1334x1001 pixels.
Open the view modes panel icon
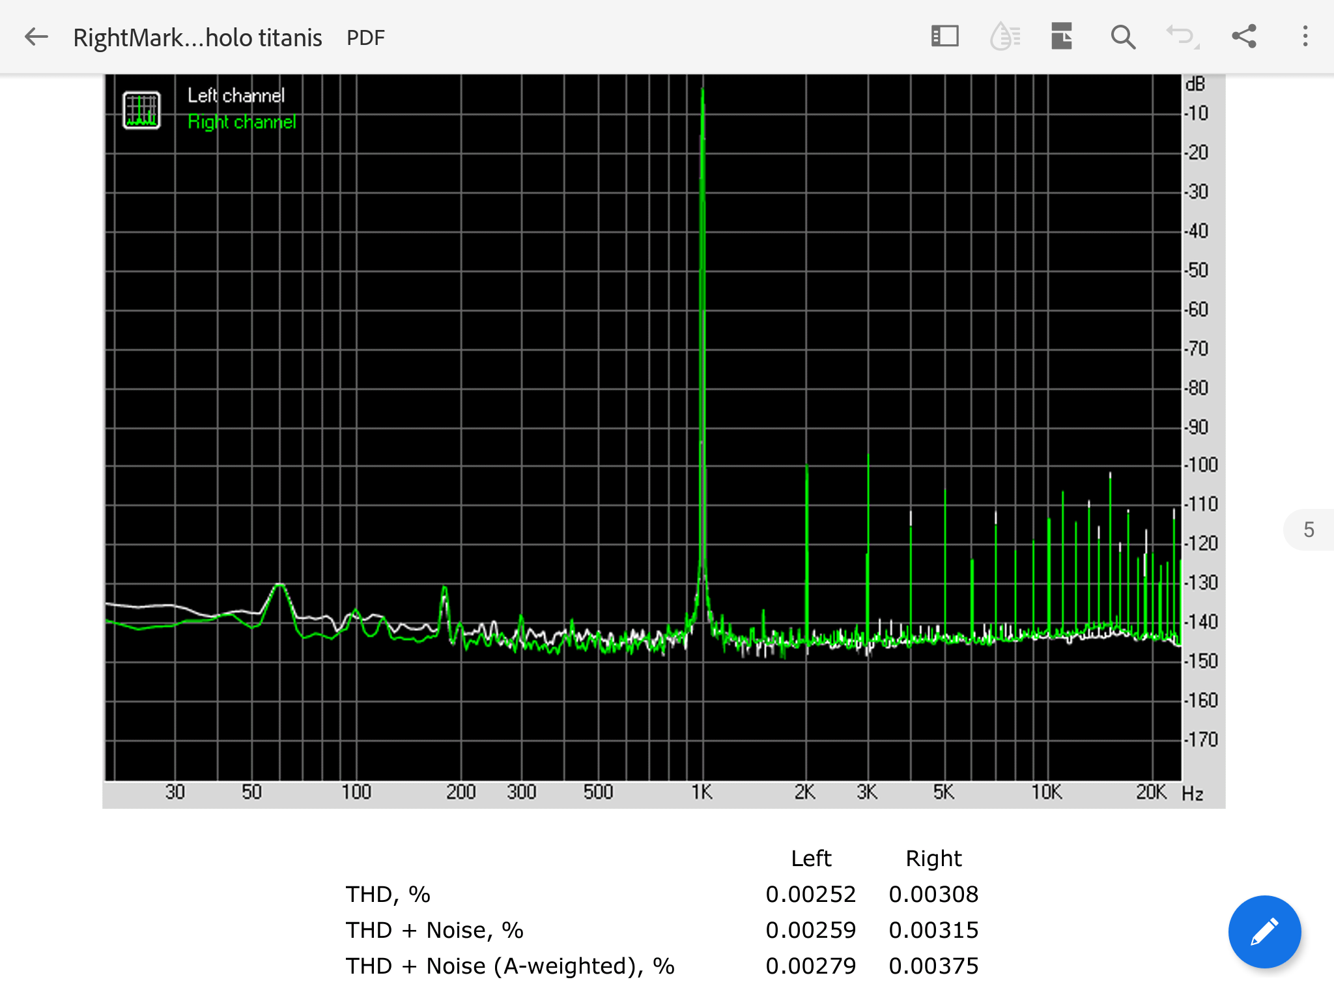coord(944,36)
